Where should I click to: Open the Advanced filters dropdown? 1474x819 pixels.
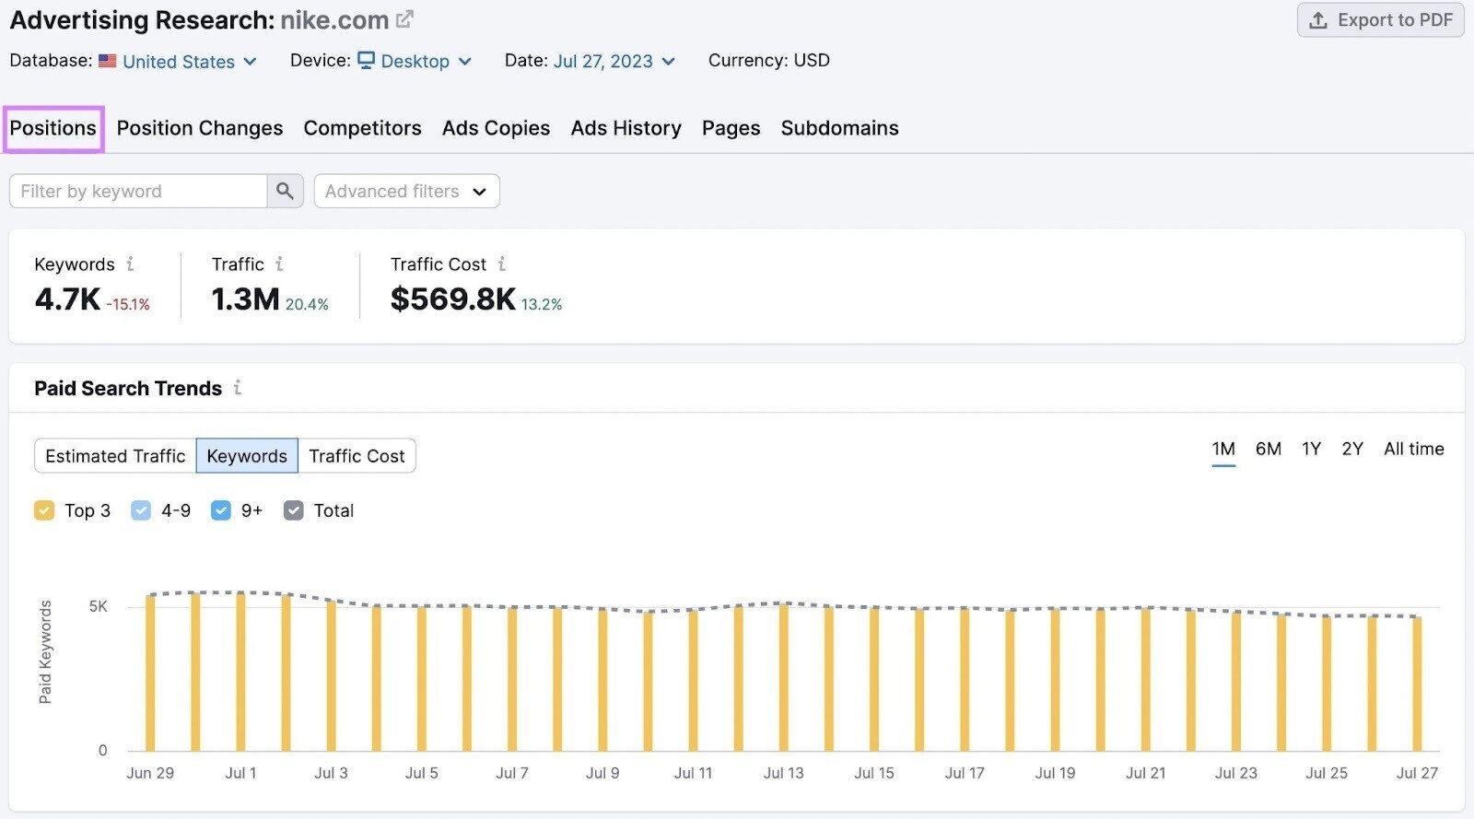pyautogui.click(x=406, y=191)
